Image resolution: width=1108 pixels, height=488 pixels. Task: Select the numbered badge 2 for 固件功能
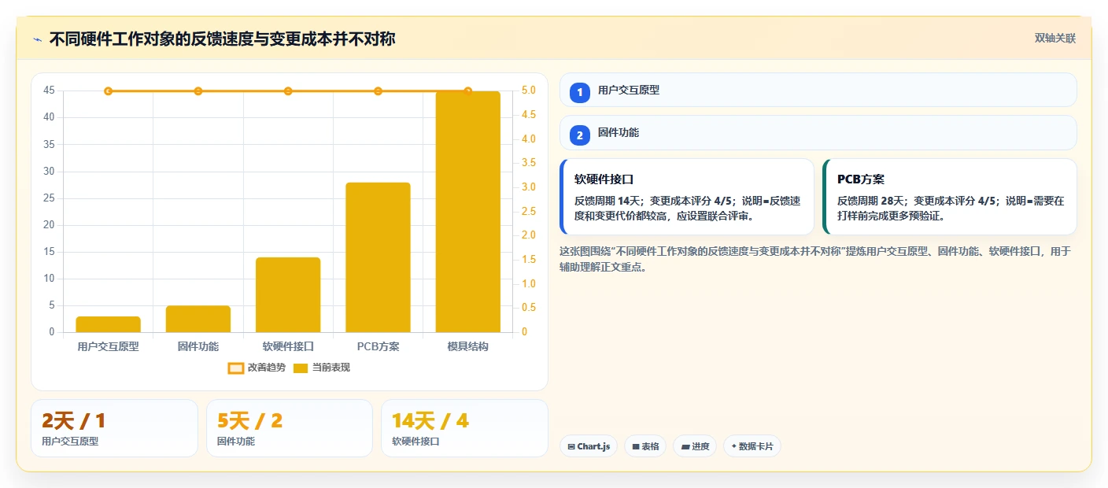pyautogui.click(x=580, y=135)
